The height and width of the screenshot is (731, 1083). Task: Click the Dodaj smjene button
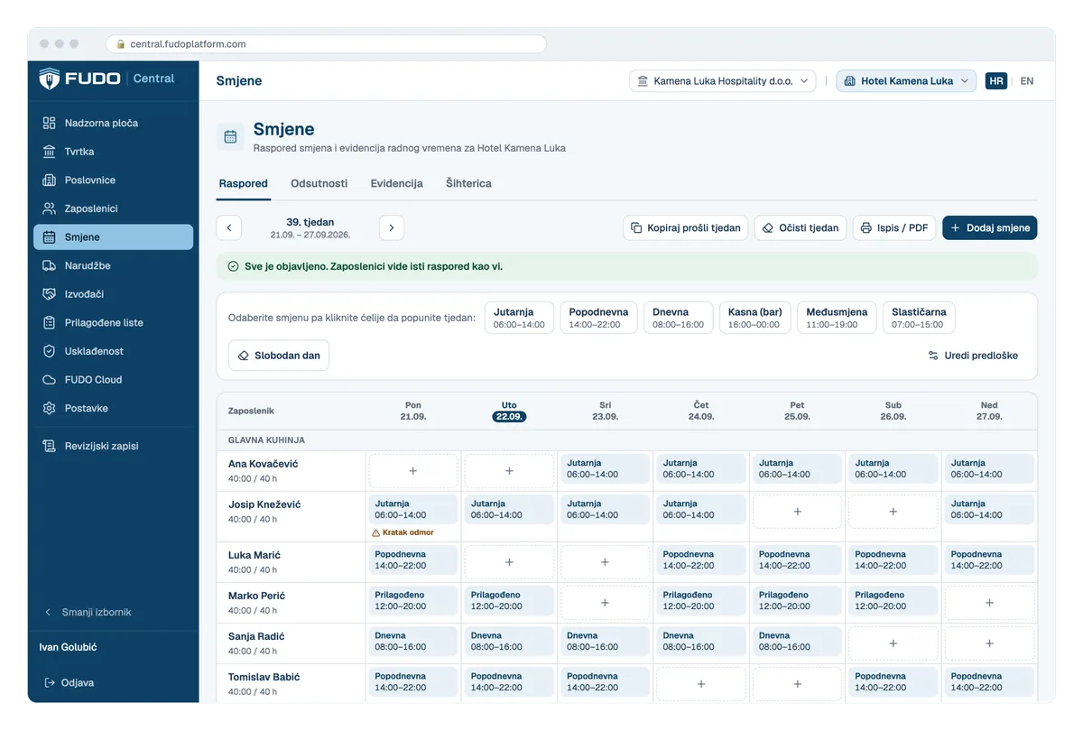989,228
